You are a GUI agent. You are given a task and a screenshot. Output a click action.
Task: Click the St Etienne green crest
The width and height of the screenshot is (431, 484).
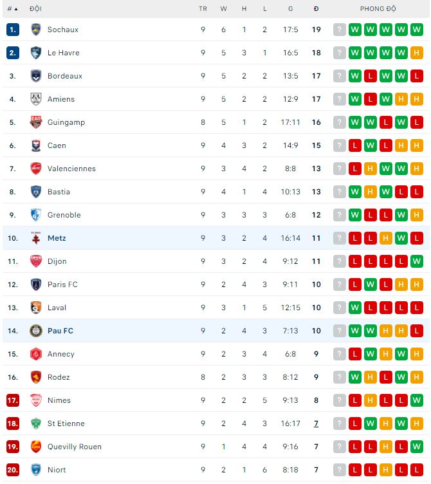coord(36,423)
